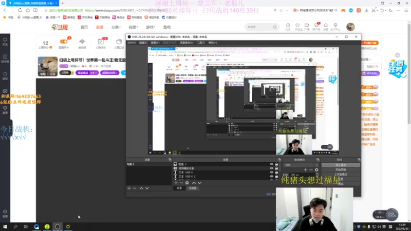Remove the selected source with the minus button
The image size is (411, 231).
(x=181, y=183)
